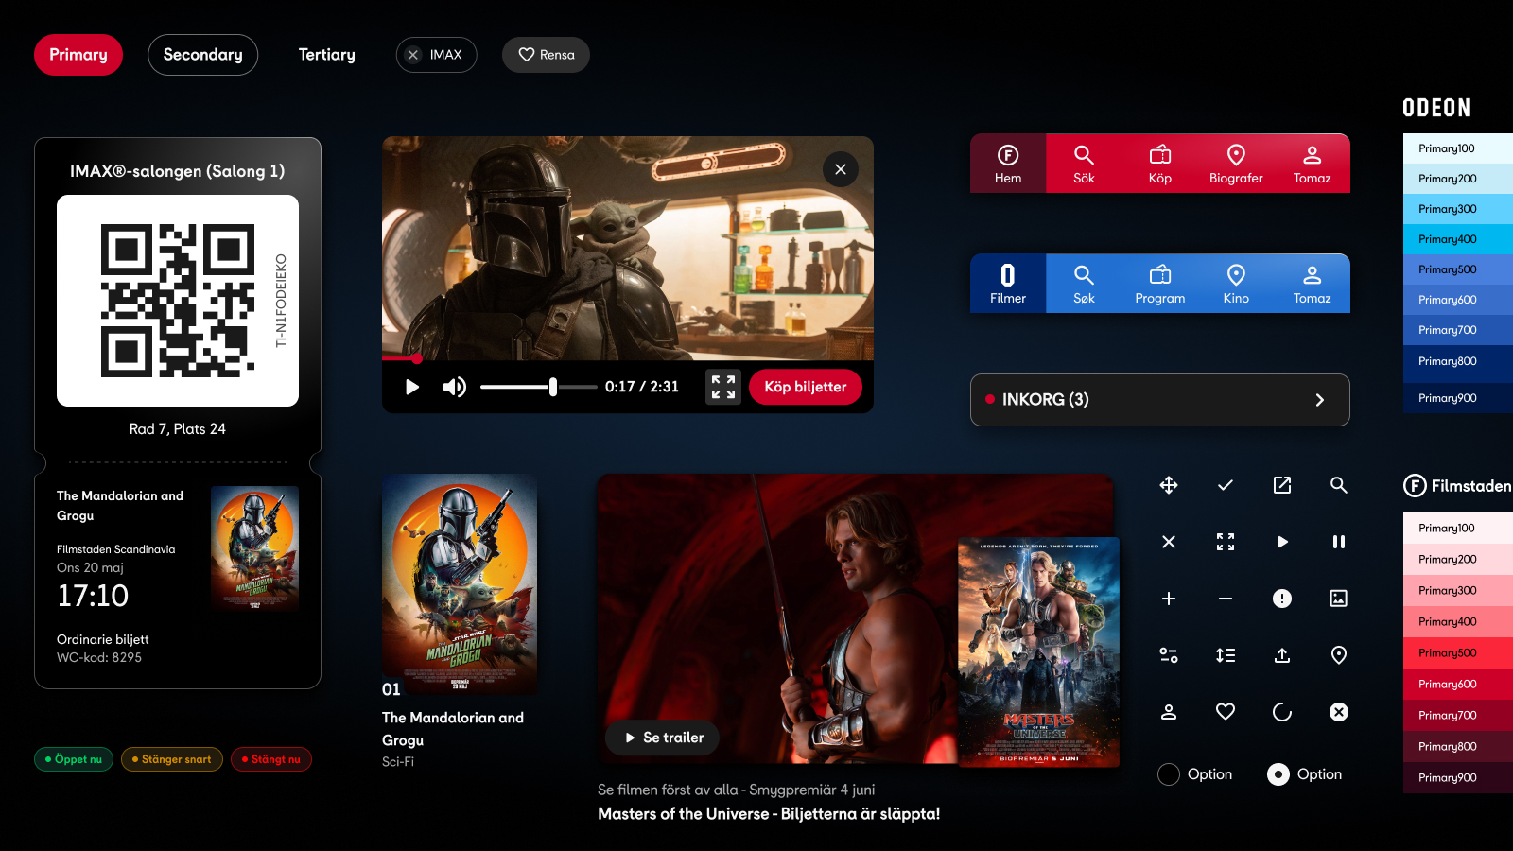The height and width of the screenshot is (851, 1513).
Task: Click the Filmstaden logo
Action: tap(1457, 486)
